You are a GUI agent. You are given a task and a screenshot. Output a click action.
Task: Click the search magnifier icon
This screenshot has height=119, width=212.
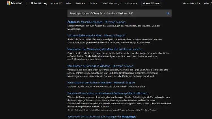click(211, 3)
